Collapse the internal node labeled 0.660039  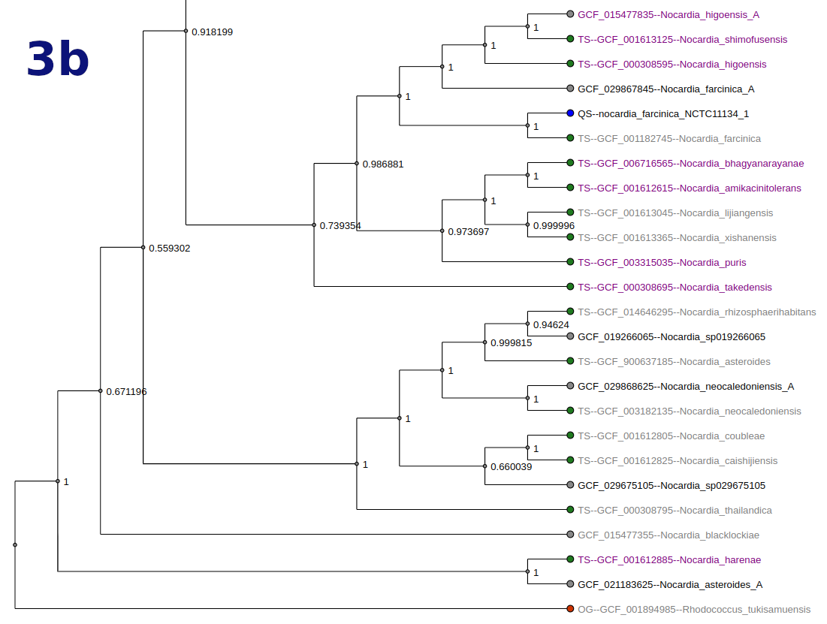point(484,466)
